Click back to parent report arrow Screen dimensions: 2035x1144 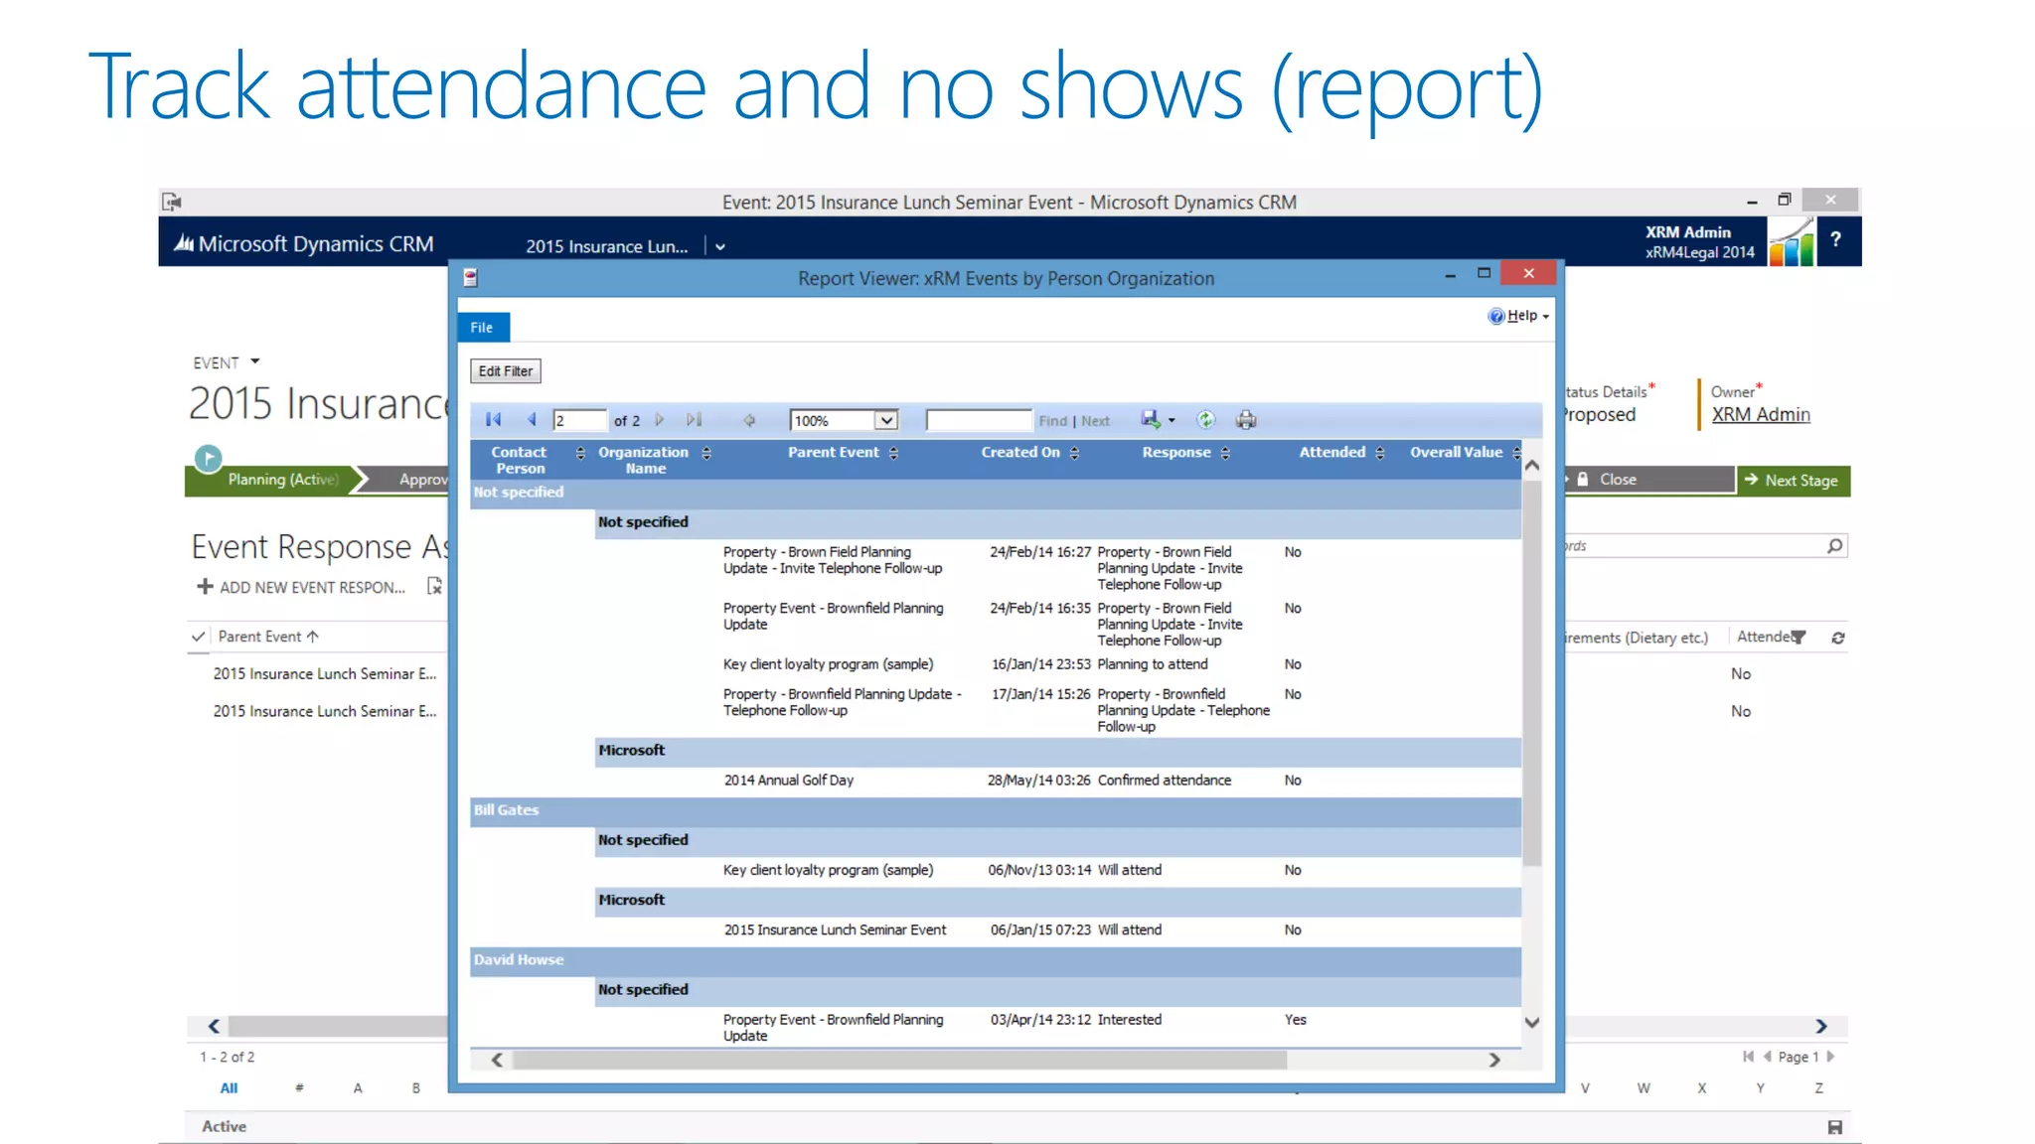tap(749, 420)
